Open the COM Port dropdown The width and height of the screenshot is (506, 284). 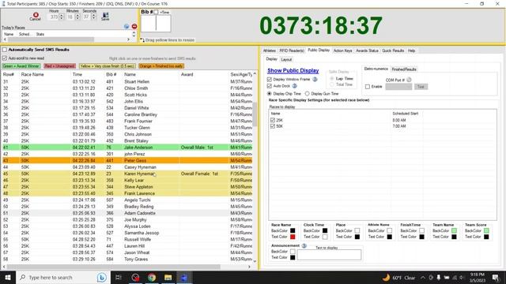(398, 87)
